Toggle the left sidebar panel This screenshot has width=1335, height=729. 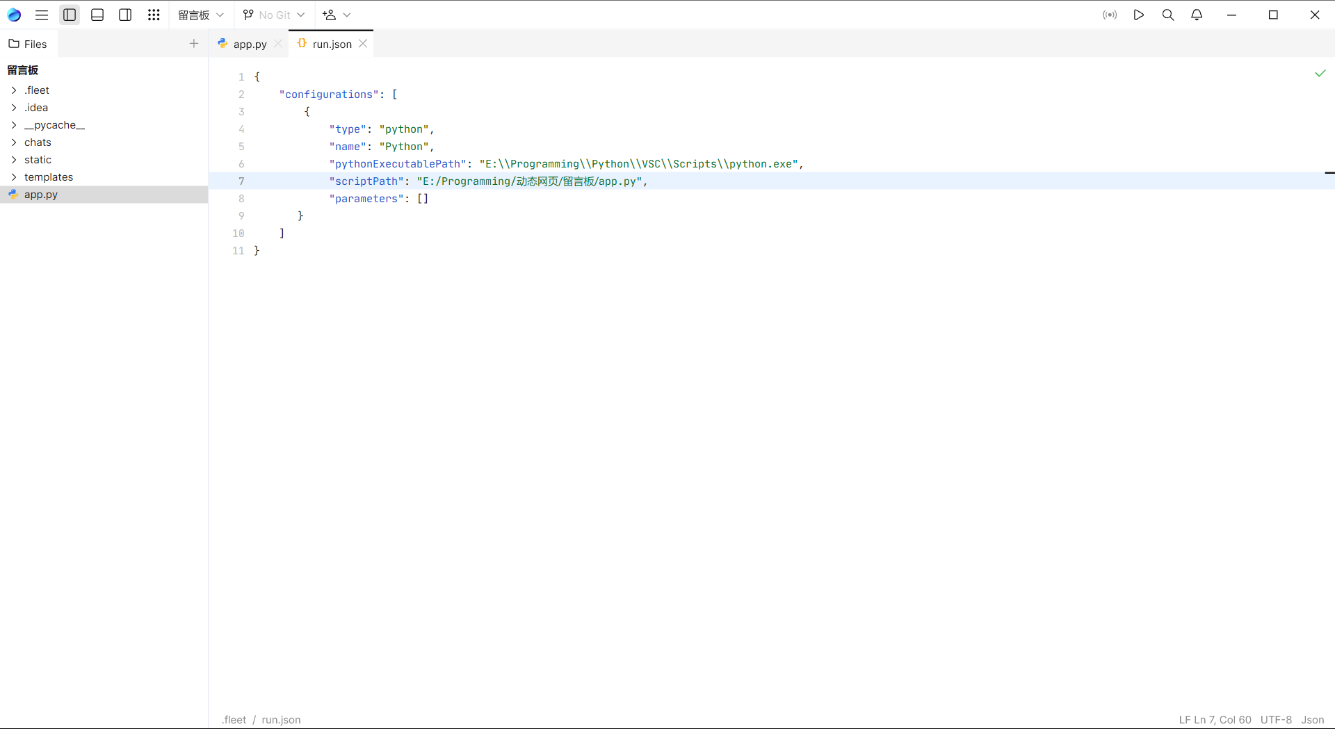[70, 15]
